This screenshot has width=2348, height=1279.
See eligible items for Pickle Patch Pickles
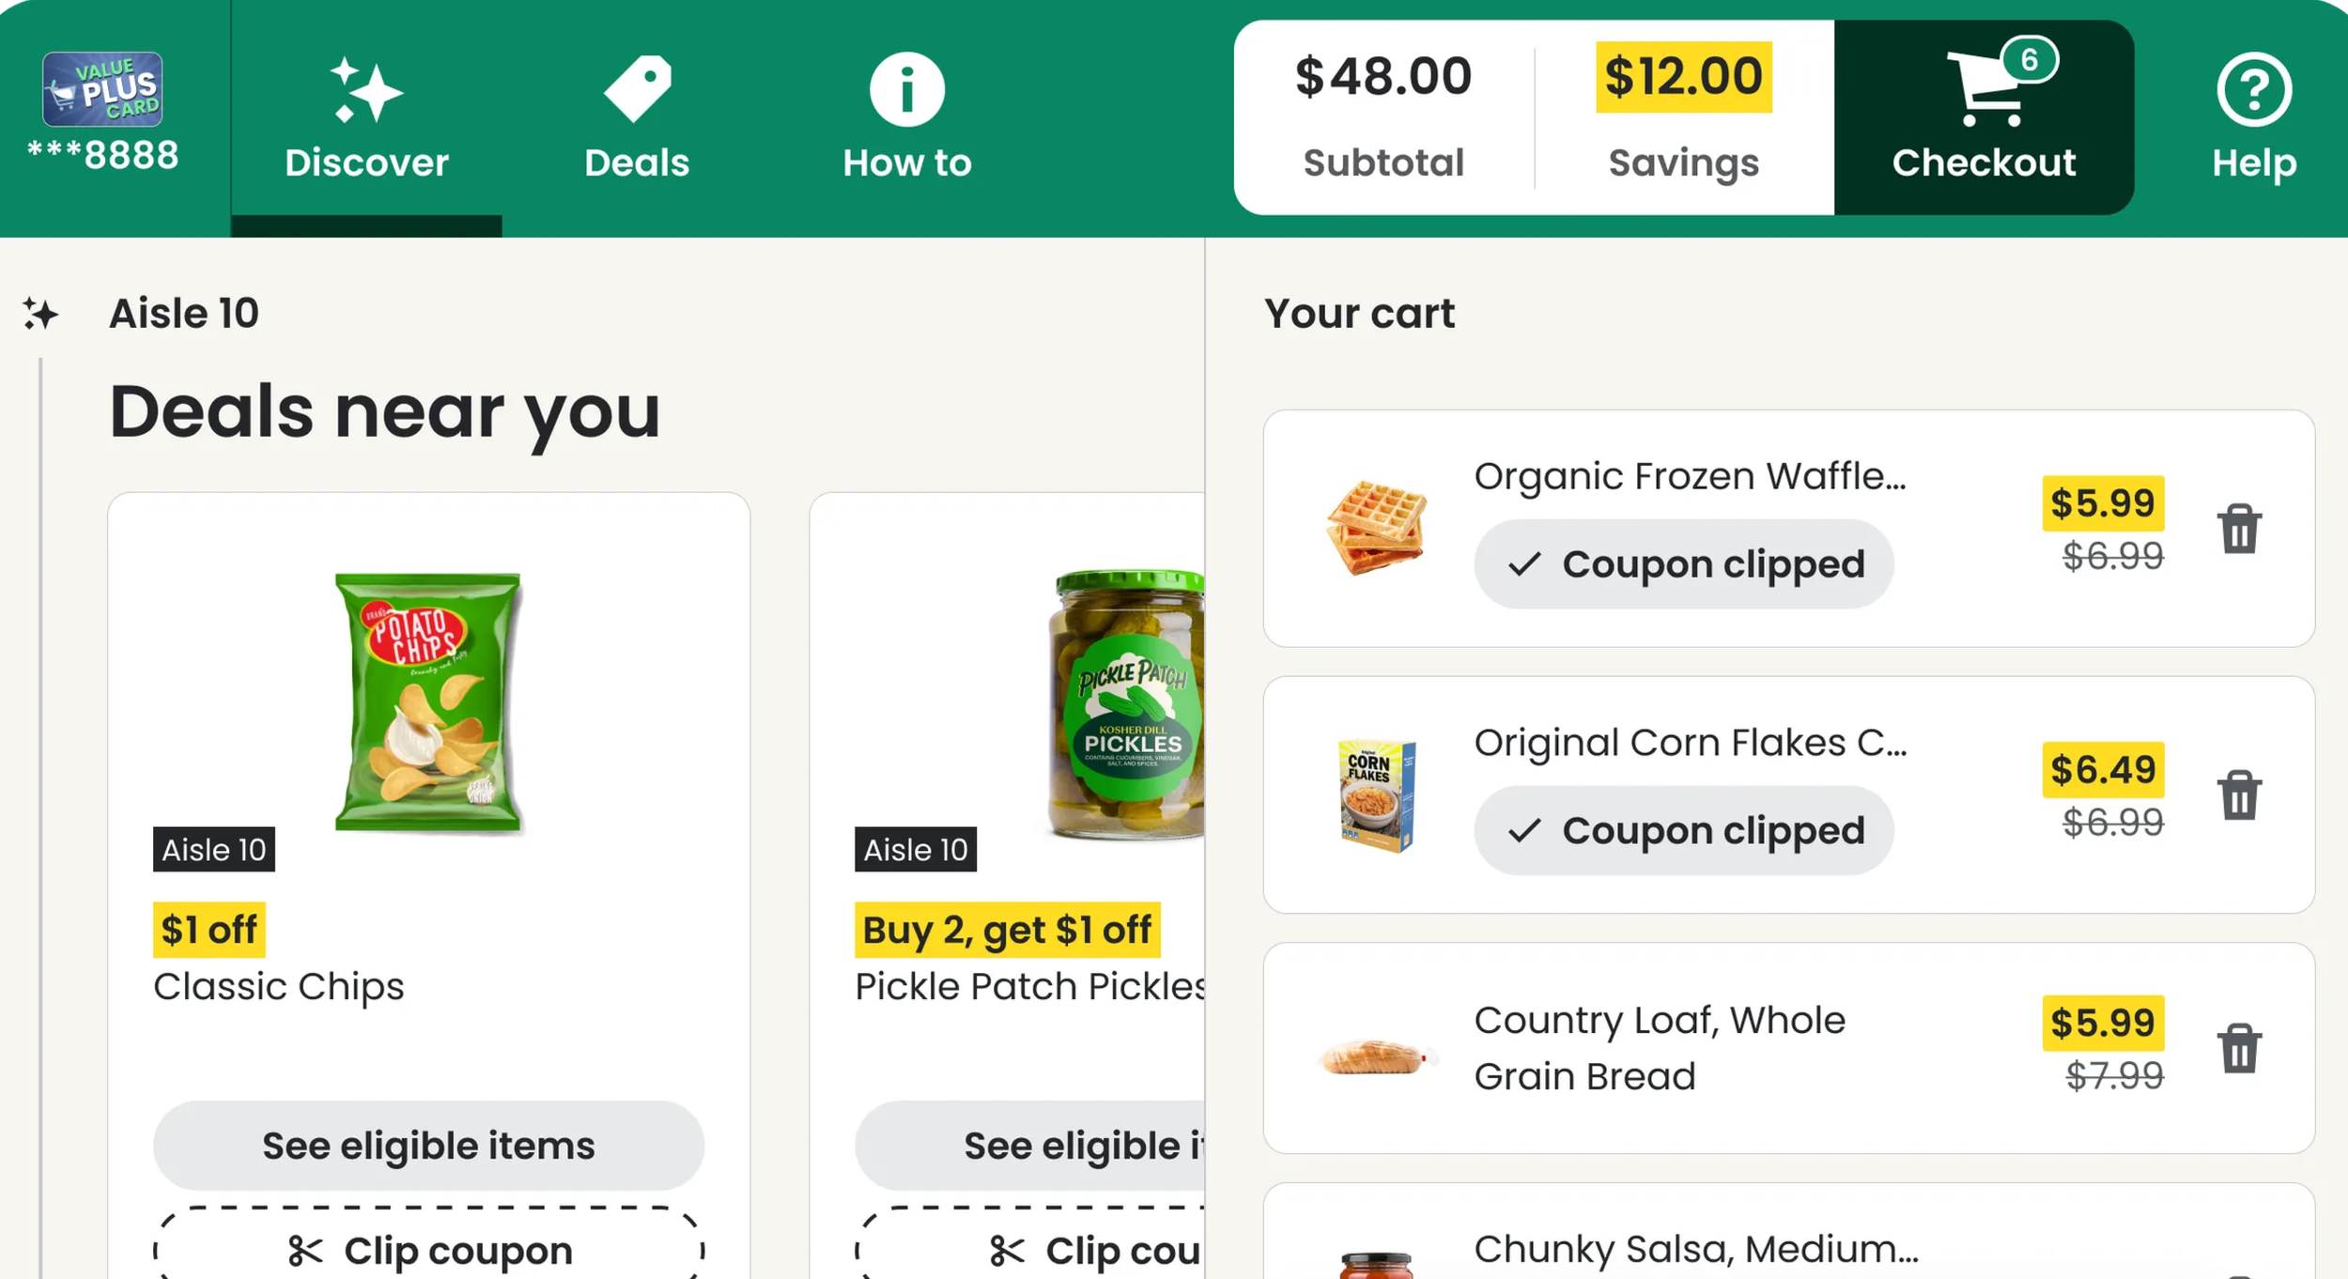click(x=1029, y=1146)
